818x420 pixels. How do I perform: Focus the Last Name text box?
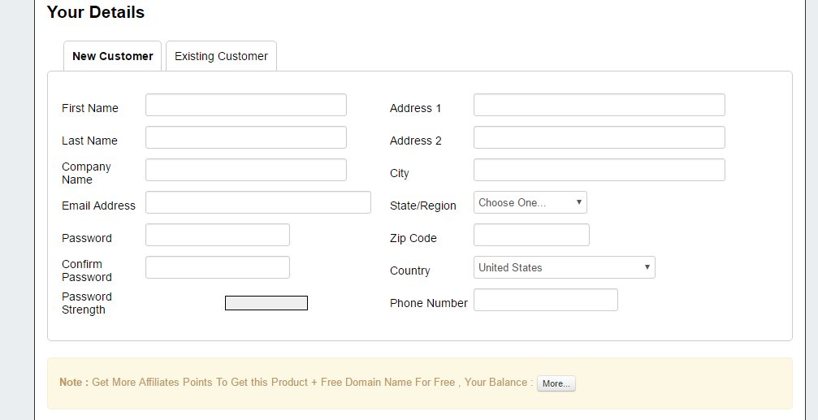pos(245,137)
